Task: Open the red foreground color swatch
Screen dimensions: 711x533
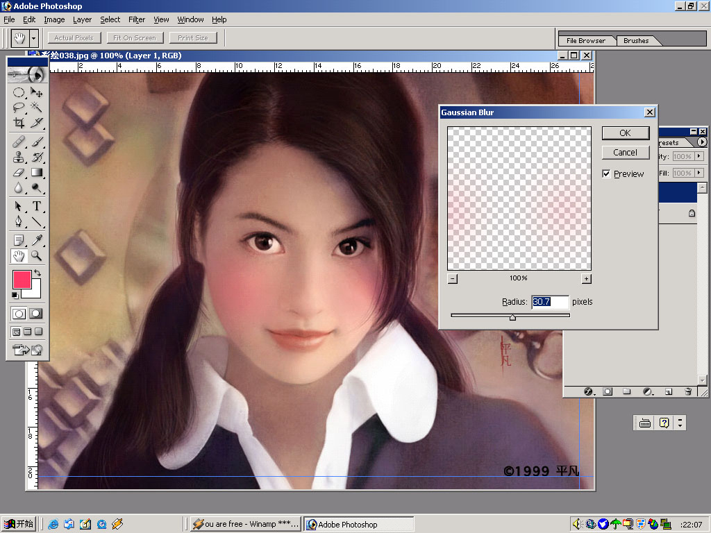Action: coord(22,280)
